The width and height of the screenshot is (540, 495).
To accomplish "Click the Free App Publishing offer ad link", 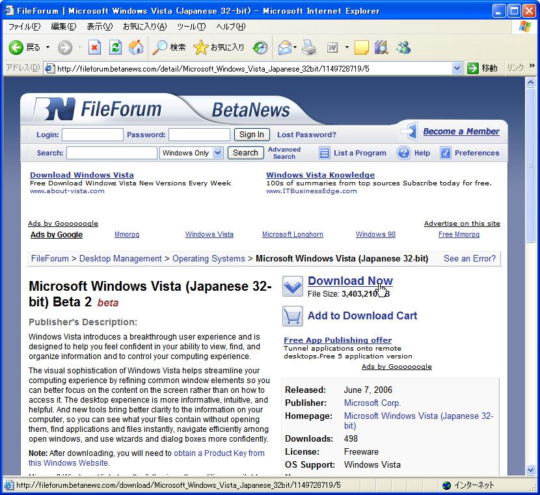I will click(x=338, y=340).
